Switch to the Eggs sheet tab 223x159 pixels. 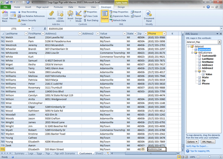39,153
